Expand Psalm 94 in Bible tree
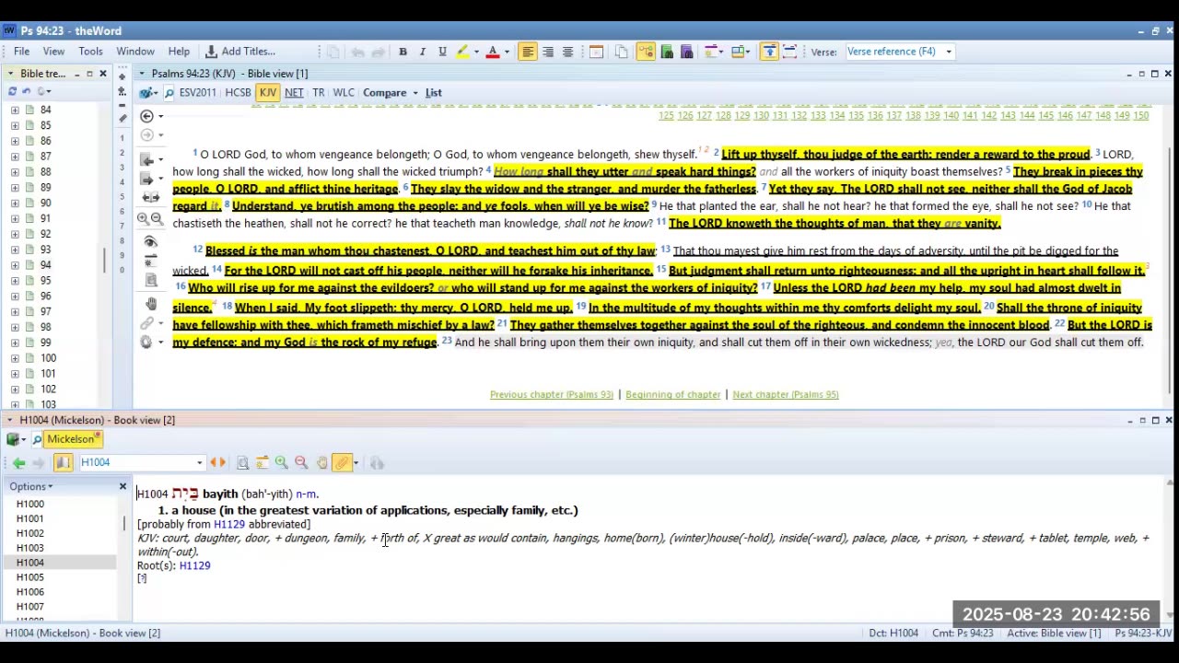The height and width of the screenshot is (663, 1179). tap(15, 265)
